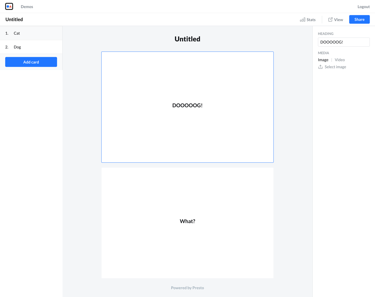Viewport: 375px width, 297px height.
Task: Click the Presto logo icon
Action: coord(9,6)
